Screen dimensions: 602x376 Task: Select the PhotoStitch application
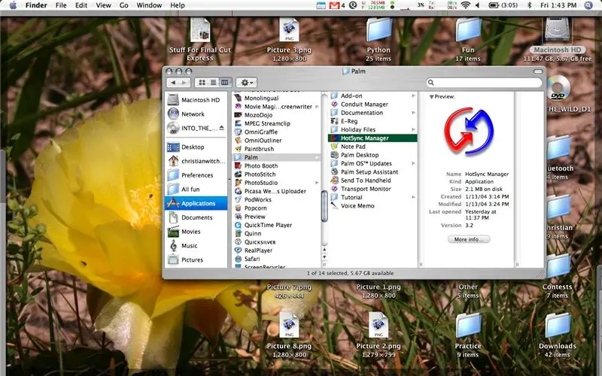click(260, 174)
